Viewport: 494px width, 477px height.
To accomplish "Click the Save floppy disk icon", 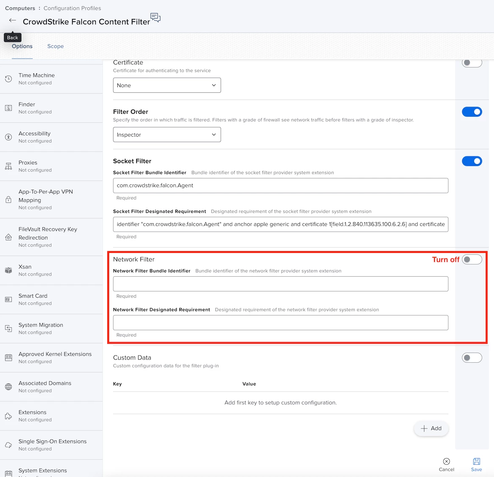I will (476, 461).
